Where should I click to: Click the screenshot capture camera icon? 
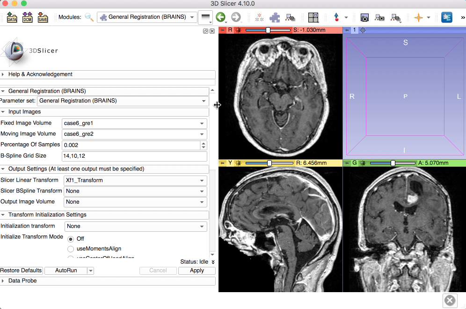(x=364, y=18)
